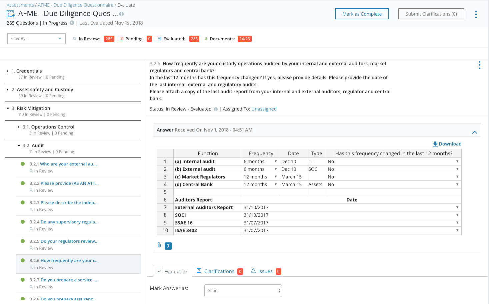The width and height of the screenshot is (489, 304).
Task: Click the Unassigned link
Action: point(264,109)
